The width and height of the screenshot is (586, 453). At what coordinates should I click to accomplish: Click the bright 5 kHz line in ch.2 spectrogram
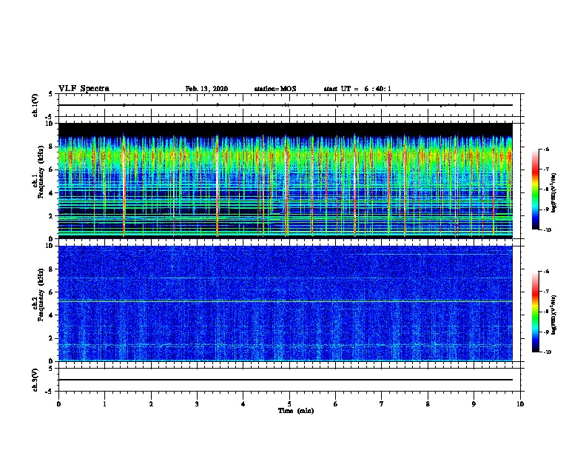pos(285,301)
